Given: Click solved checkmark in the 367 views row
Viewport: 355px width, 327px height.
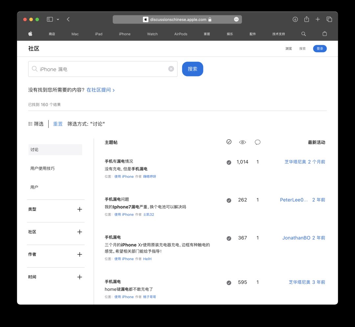Looking at the screenshot, I should click(229, 238).
